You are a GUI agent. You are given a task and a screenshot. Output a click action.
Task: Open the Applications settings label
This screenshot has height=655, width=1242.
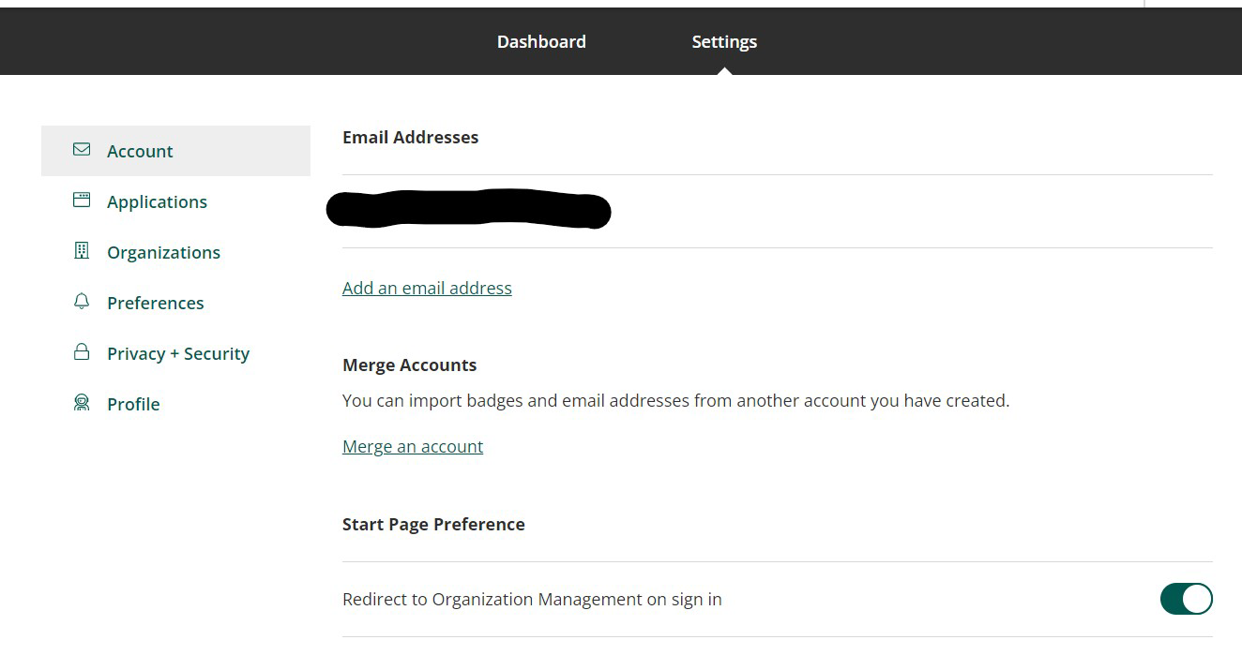157,202
